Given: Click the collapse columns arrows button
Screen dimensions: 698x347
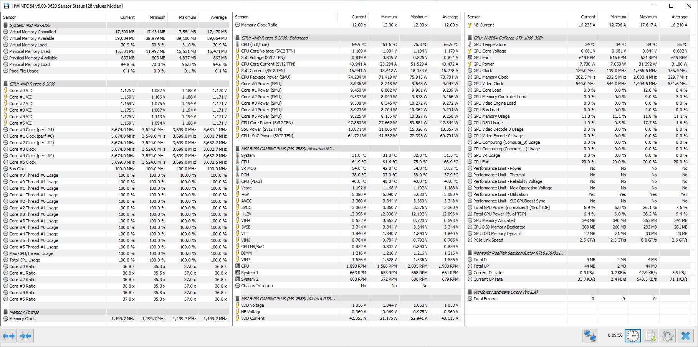Looking at the screenshot, I should click(25, 336).
